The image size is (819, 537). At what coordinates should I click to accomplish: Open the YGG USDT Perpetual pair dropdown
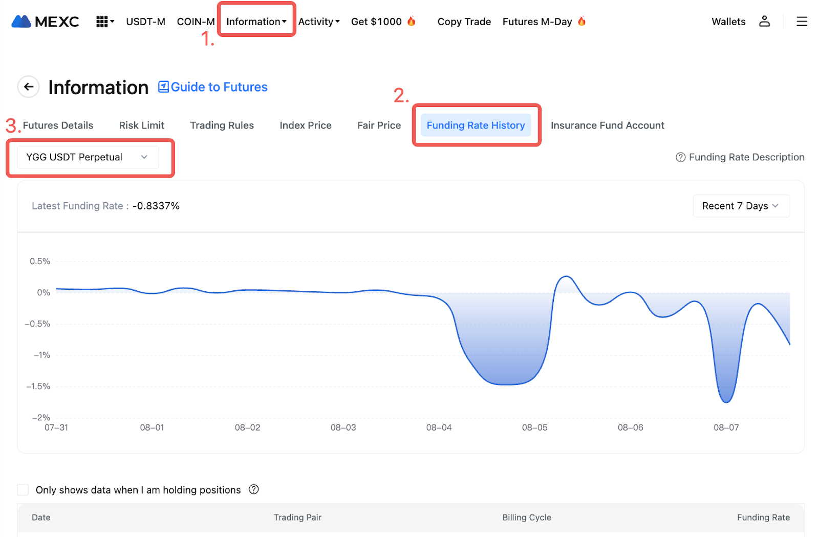tap(88, 157)
